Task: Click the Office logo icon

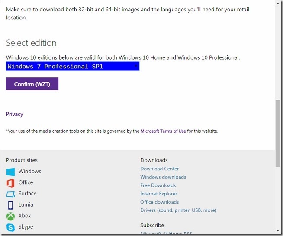Action: (x=10, y=183)
